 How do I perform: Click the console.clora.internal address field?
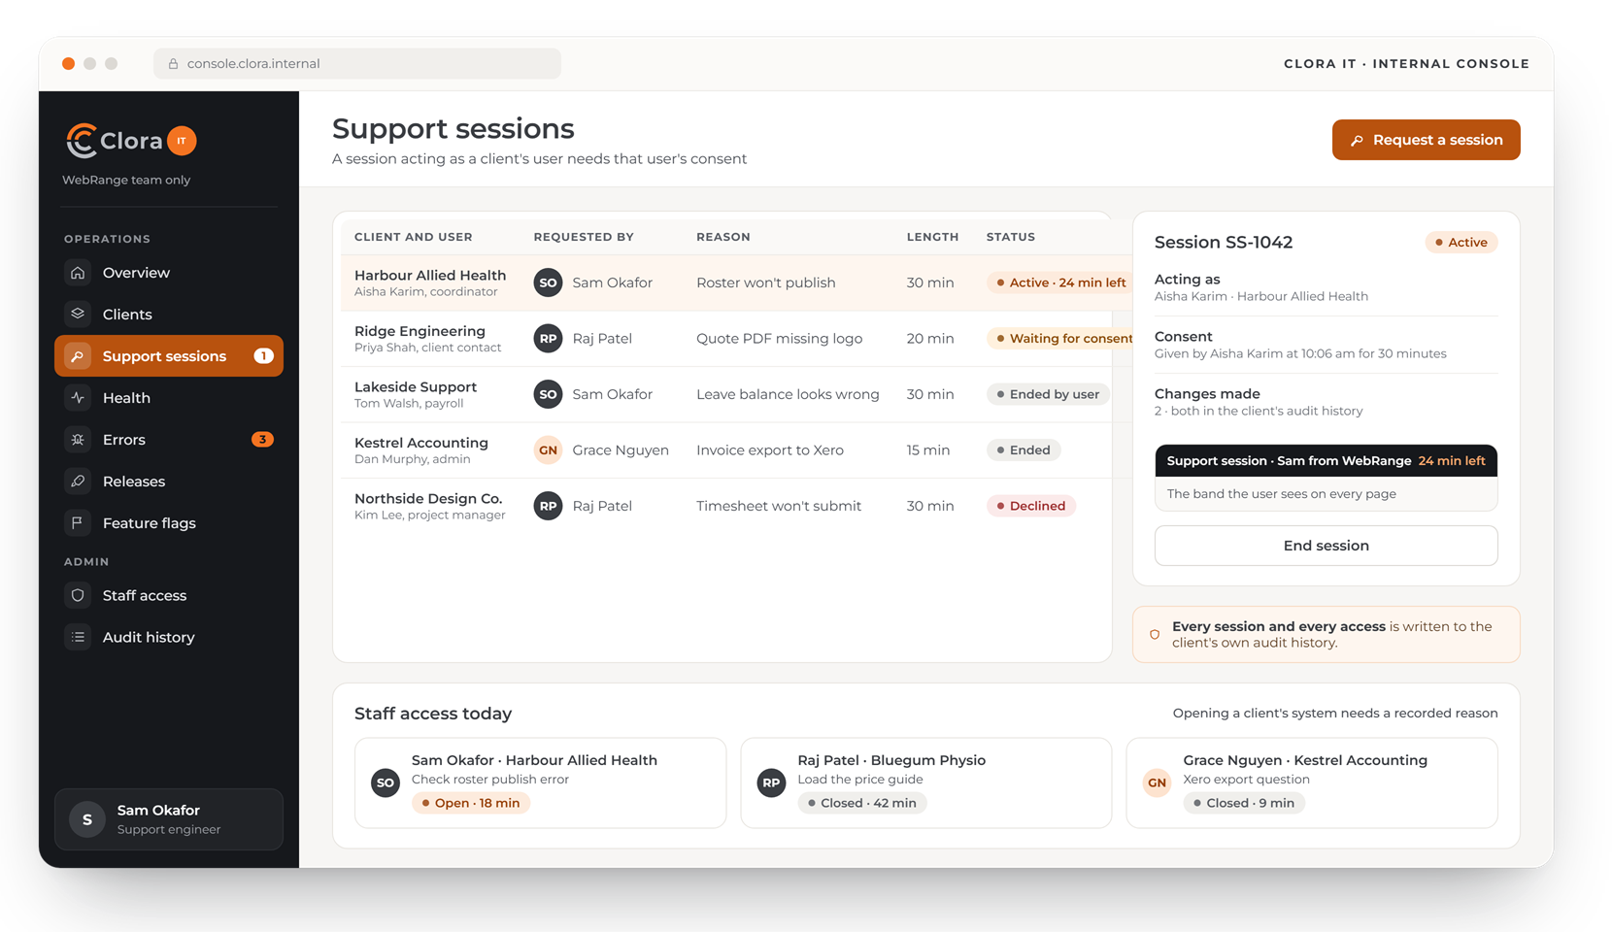(x=357, y=64)
